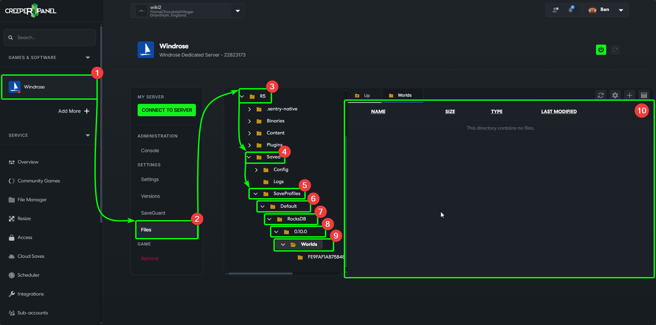
Task: Expand the Binaries folder
Action: (249, 121)
